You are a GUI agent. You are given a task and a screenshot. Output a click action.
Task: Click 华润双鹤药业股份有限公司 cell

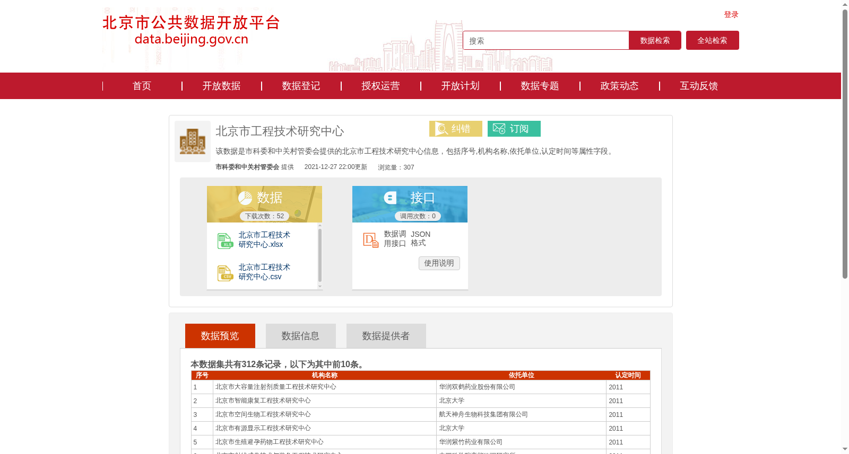[522, 387]
